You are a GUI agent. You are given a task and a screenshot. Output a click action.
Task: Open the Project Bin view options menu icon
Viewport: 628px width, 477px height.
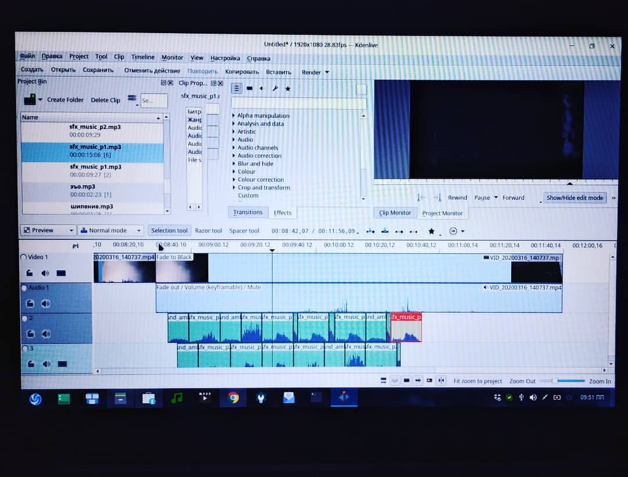tap(132, 98)
